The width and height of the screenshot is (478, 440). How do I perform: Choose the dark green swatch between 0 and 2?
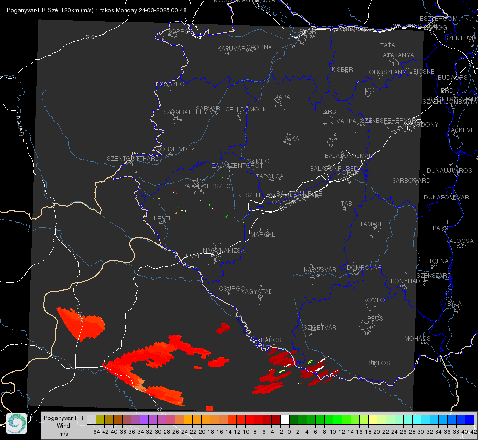[293, 419]
